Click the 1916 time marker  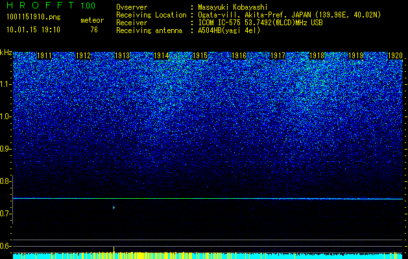pyautogui.click(x=239, y=56)
